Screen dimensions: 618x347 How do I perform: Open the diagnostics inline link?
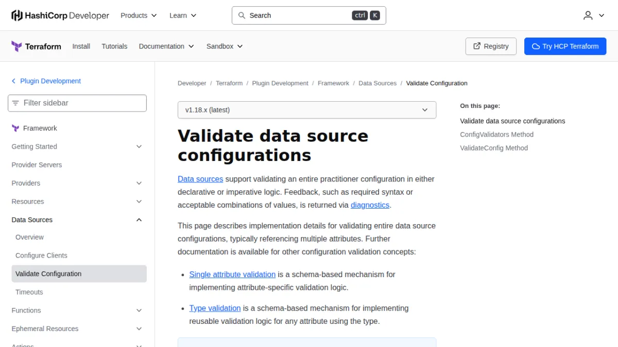click(370, 205)
